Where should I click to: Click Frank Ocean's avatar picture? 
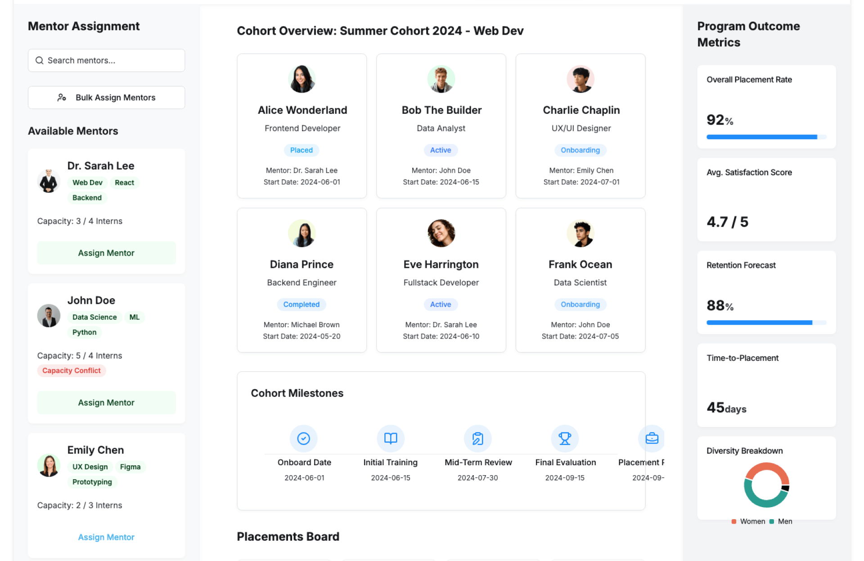[580, 233]
